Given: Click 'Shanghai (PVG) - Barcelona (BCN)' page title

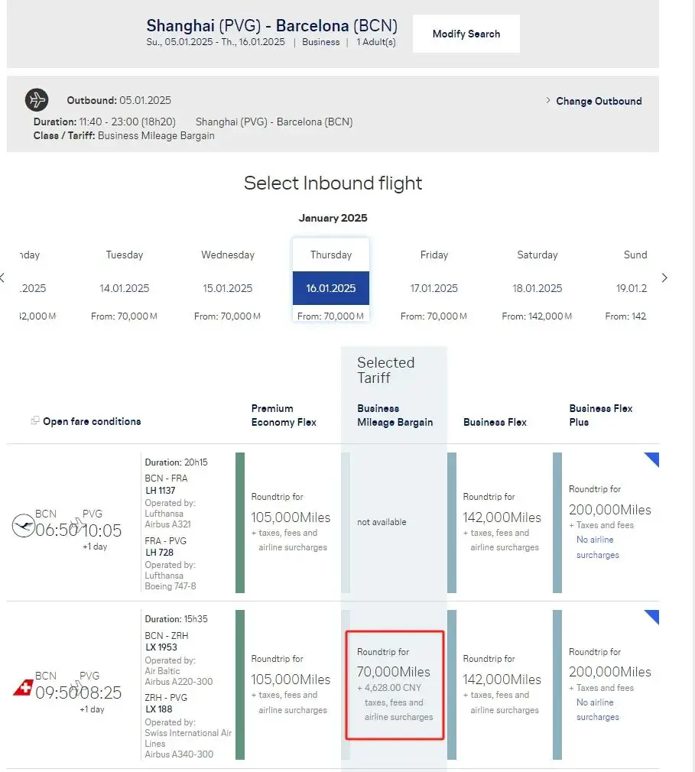Looking at the screenshot, I should pyautogui.click(x=272, y=25).
